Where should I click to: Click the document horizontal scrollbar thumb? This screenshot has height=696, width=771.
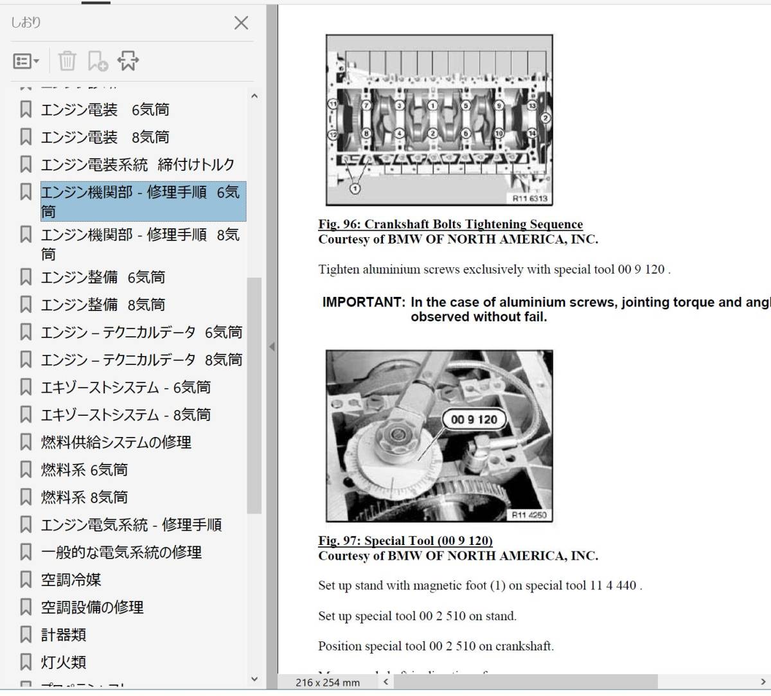click(x=527, y=682)
